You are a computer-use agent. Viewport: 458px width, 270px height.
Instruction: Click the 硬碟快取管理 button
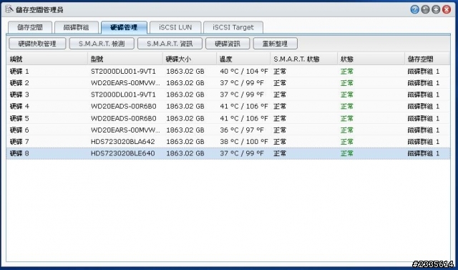tap(37, 44)
